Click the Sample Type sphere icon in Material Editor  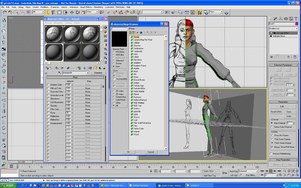pos(106,27)
